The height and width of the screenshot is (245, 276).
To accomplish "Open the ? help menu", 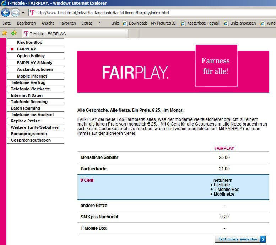I will tap(99, 23).
